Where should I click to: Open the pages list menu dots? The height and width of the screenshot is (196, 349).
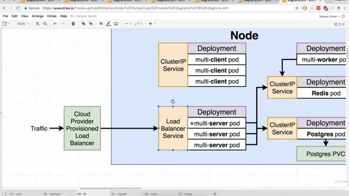point(5,194)
